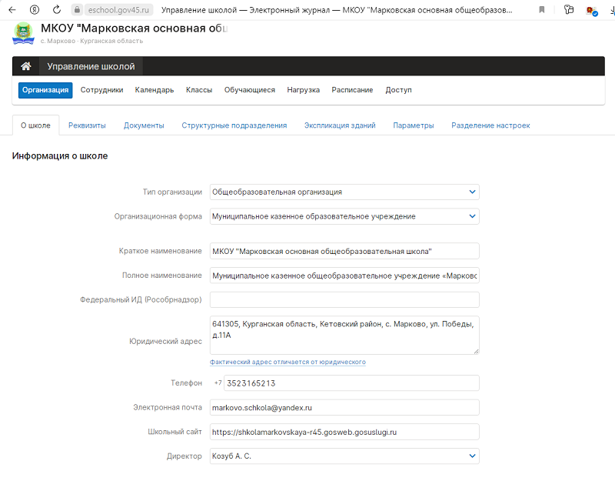
Task: Switch to the Параметры tab
Action: pyautogui.click(x=414, y=125)
